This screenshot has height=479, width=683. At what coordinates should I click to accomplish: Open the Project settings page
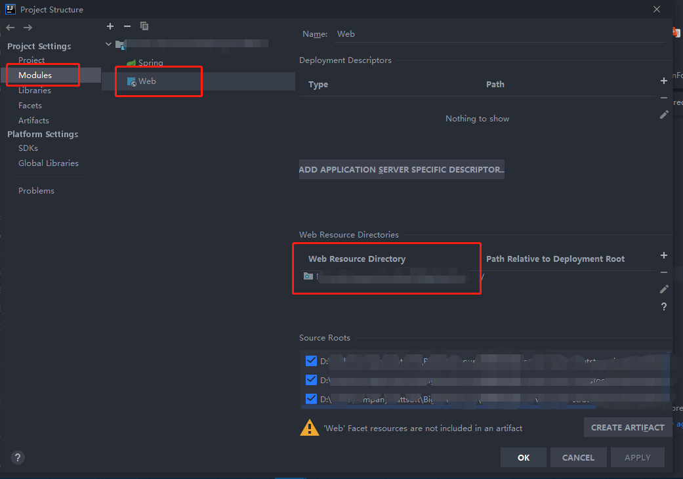[31, 60]
